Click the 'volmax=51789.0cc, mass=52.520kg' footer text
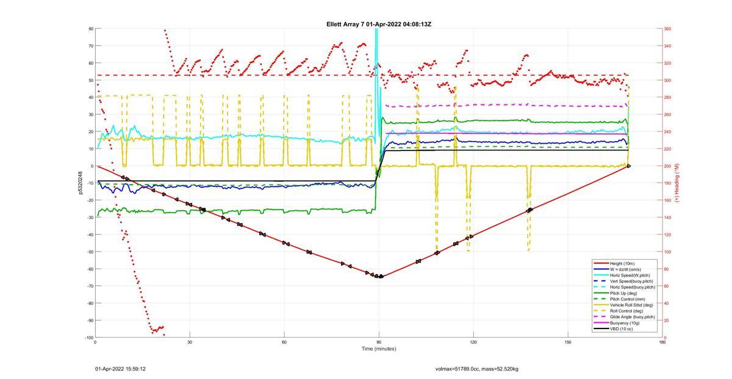Screen dimensions: 732x379 click(477, 369)
